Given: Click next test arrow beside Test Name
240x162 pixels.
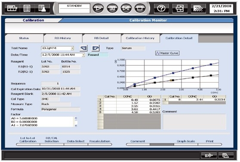Looking at the screenshot, I should 95,48.
